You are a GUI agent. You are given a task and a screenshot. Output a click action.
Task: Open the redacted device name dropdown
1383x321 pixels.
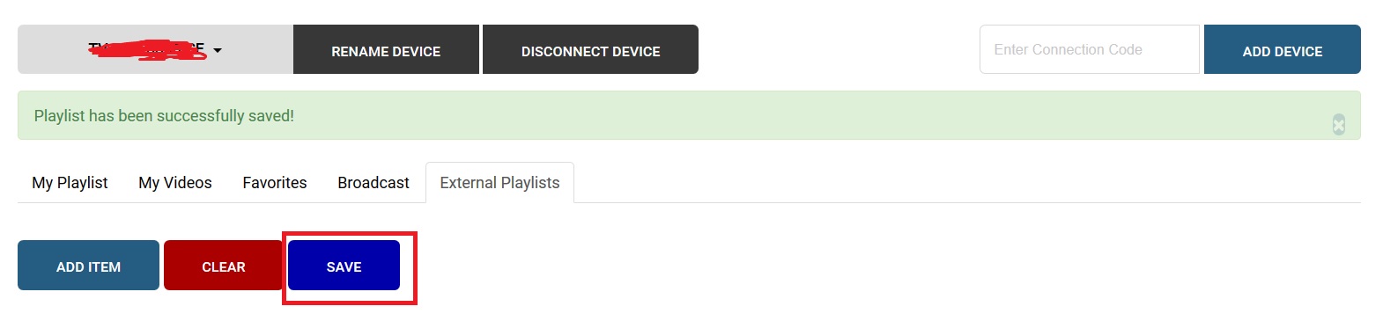(x=155, y=49)
